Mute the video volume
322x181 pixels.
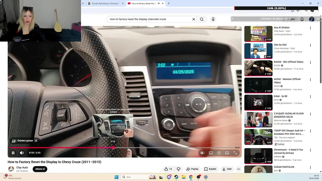(22, 153)
